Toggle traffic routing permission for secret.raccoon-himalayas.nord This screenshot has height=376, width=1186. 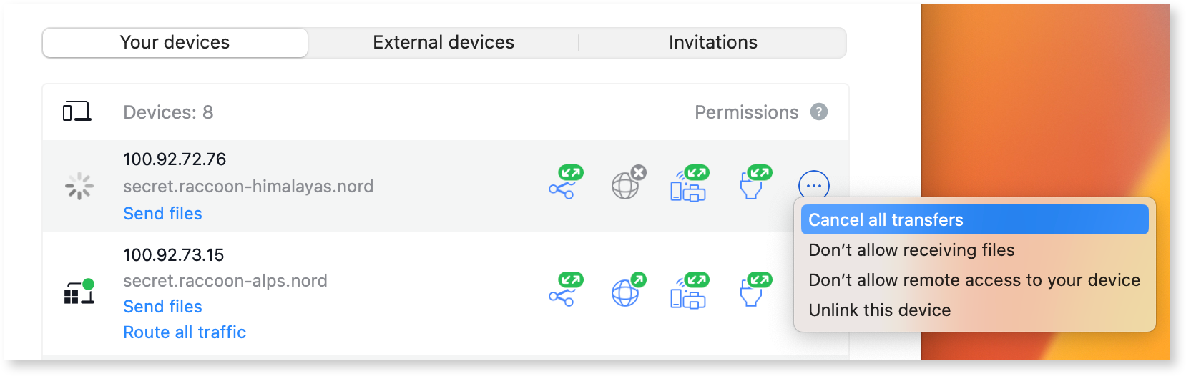click(x=627, y=184)
